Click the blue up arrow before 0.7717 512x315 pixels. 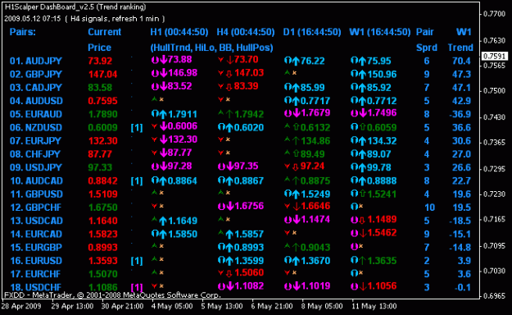[296, 101]
